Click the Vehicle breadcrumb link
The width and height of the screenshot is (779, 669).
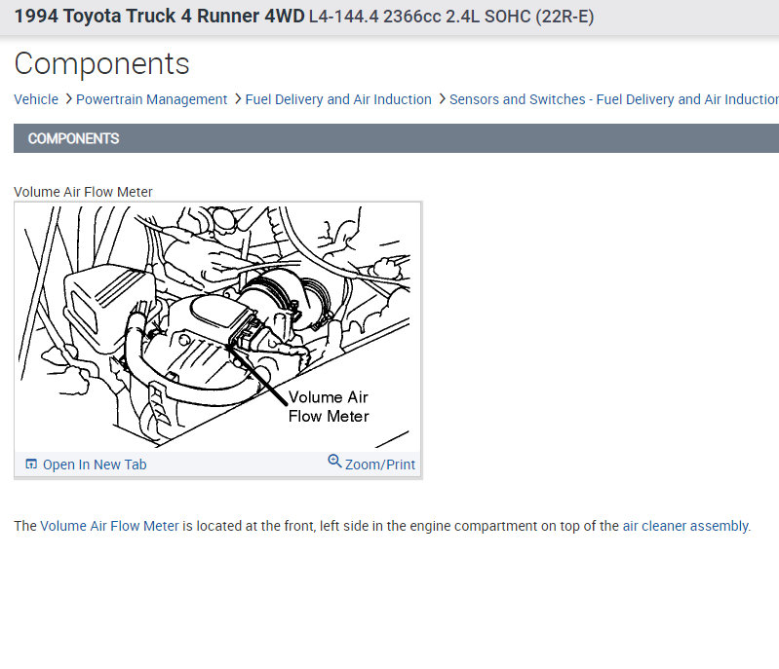coord(36,99)
